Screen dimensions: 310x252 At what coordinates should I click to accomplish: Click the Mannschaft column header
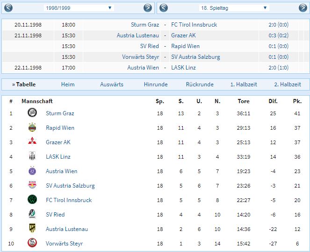coord(37,101)
